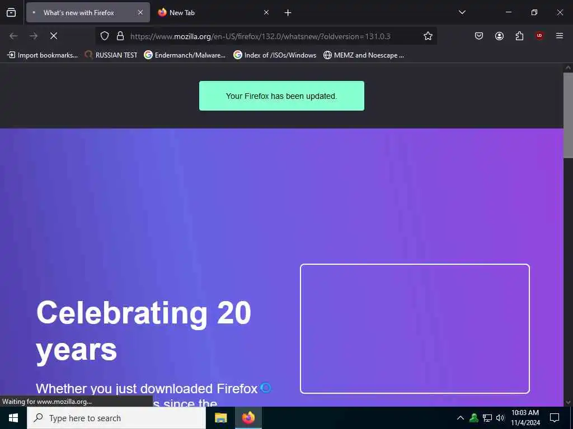Click the page vertical scrollbar thumb
This screenshot has height=429, width=573.
(x=568, y=115)
